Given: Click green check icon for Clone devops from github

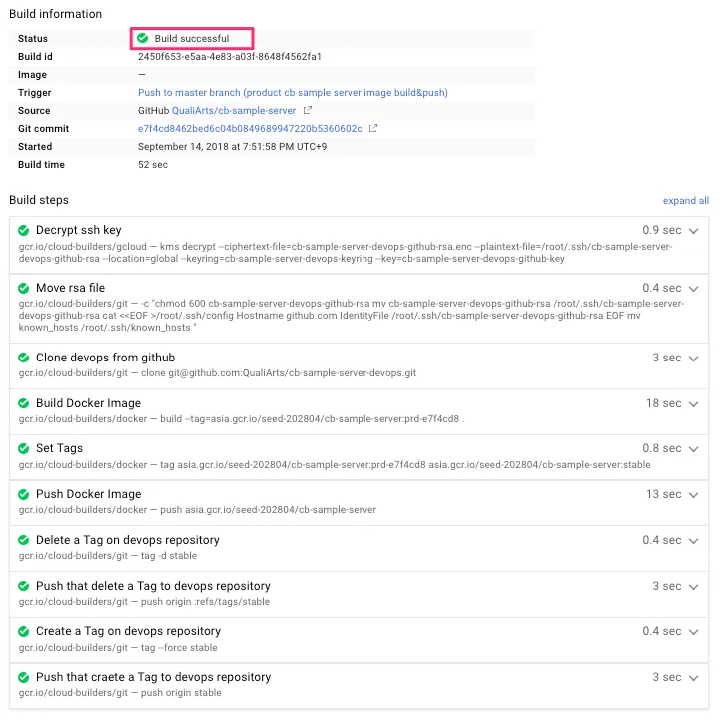Looking at the screenshot, I should [23, 358].
